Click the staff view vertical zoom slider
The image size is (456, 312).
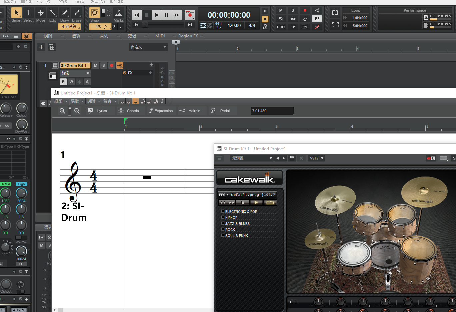(70, 111)
